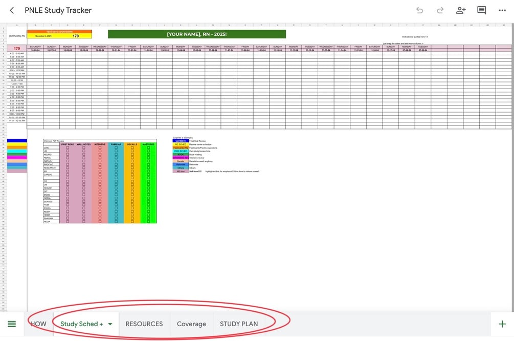
Task: Add a new sheet with plus icon
Action: pyautogui.click(x=502, y=324)
